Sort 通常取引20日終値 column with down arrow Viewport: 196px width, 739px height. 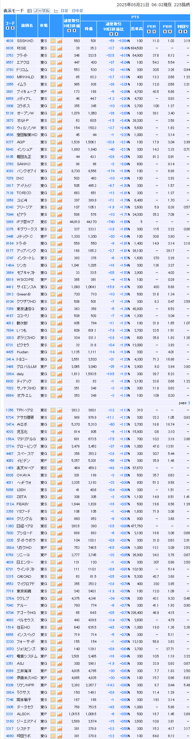point(74,31)
